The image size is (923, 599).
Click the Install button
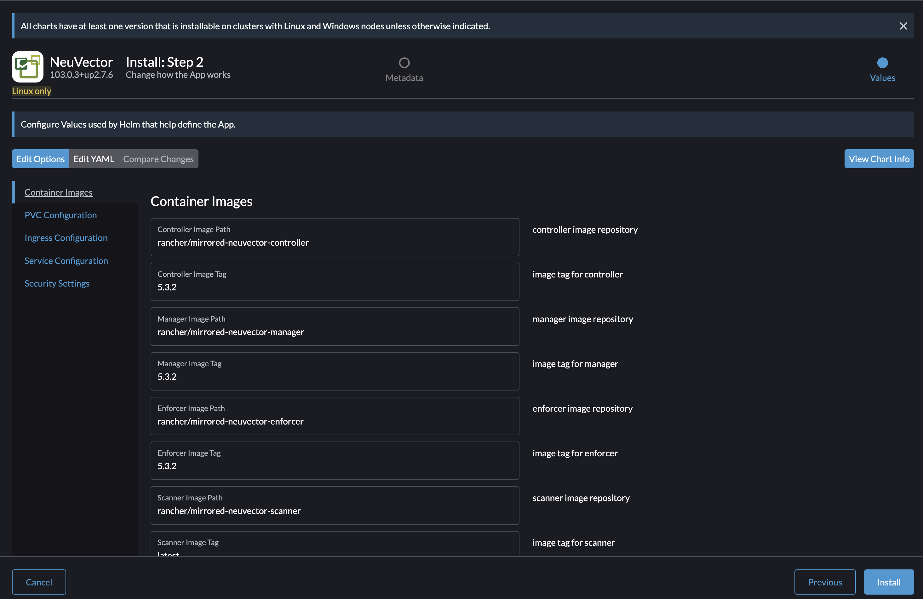(889, 582)
